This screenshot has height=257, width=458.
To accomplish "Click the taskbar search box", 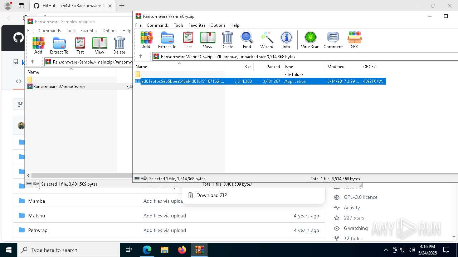I will (69, 250).
